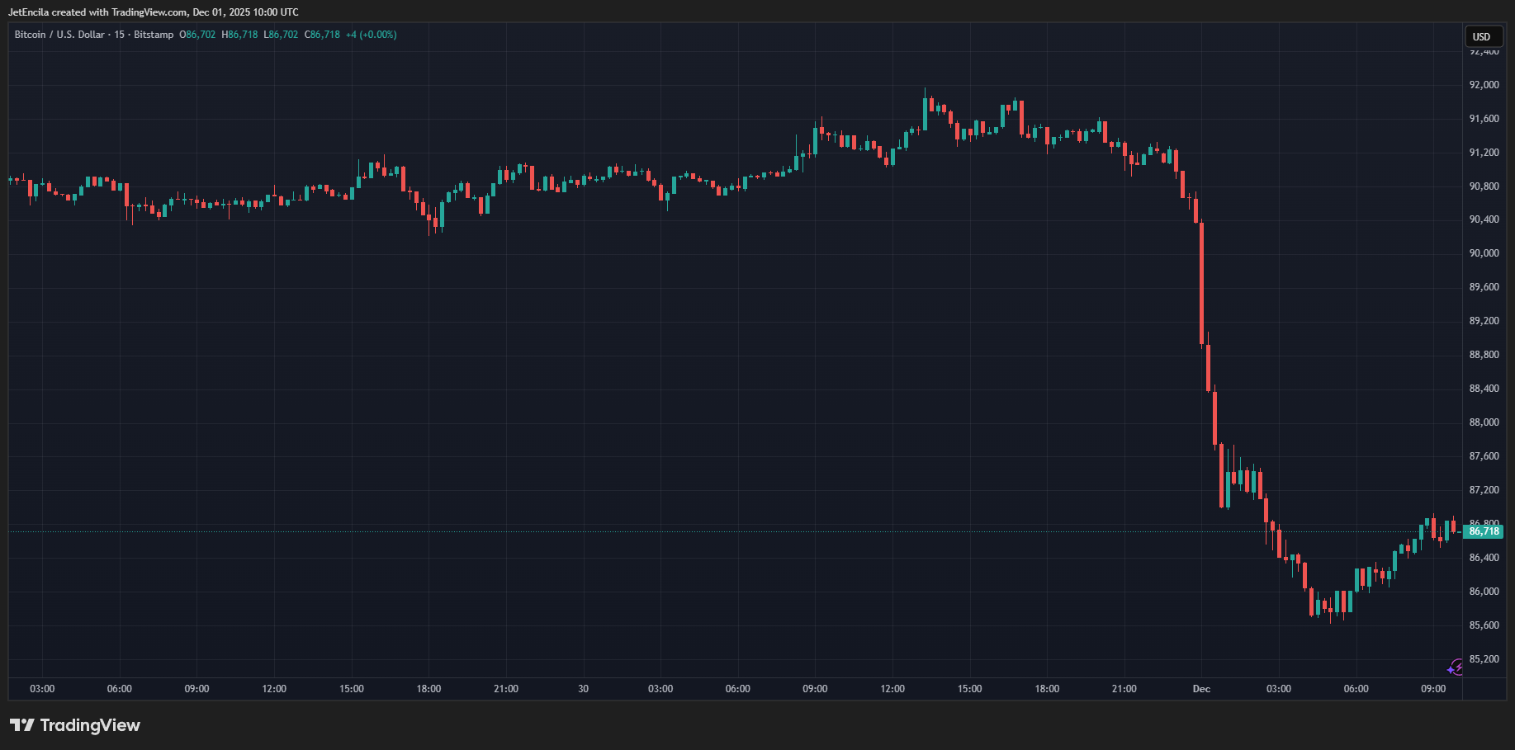The height and width of the screenshot is (750, 1515).
Task: Open the USD currency selector
Action: coord(1482,36)
